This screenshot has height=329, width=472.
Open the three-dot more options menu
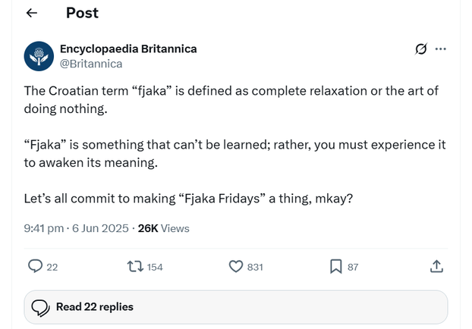pos(441,49)
